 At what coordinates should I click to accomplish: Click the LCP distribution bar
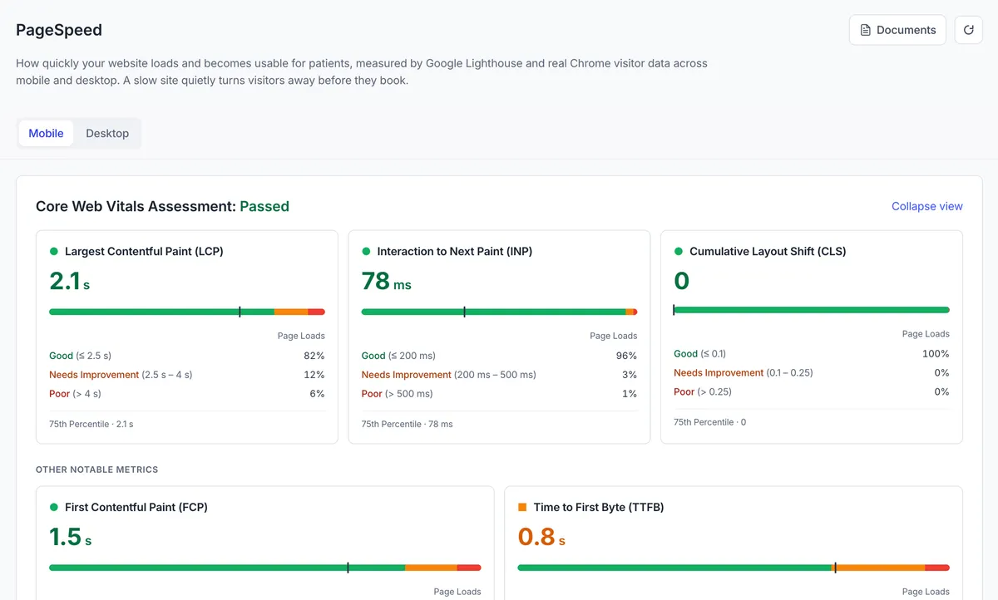click(187, 312)
